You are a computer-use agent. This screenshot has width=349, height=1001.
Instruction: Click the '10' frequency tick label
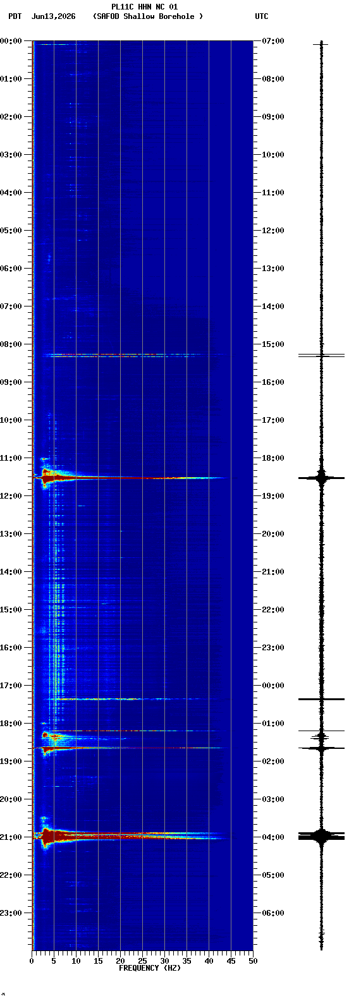[x=76, y=961]
